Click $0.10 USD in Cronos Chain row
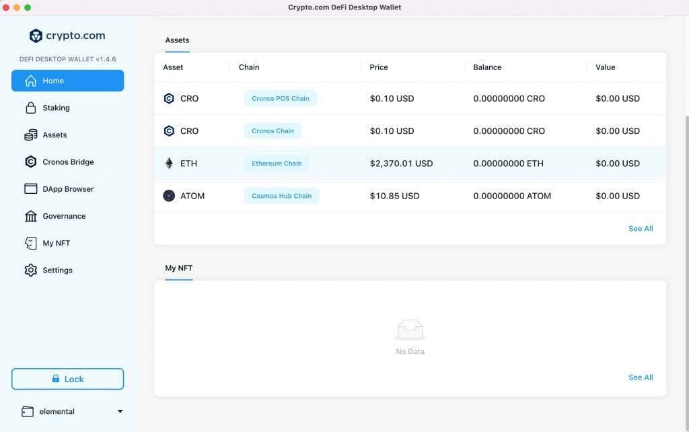Image resolution: width=689 pixels, height=432 pixels. pyautogui.click(x=392, y=131)
